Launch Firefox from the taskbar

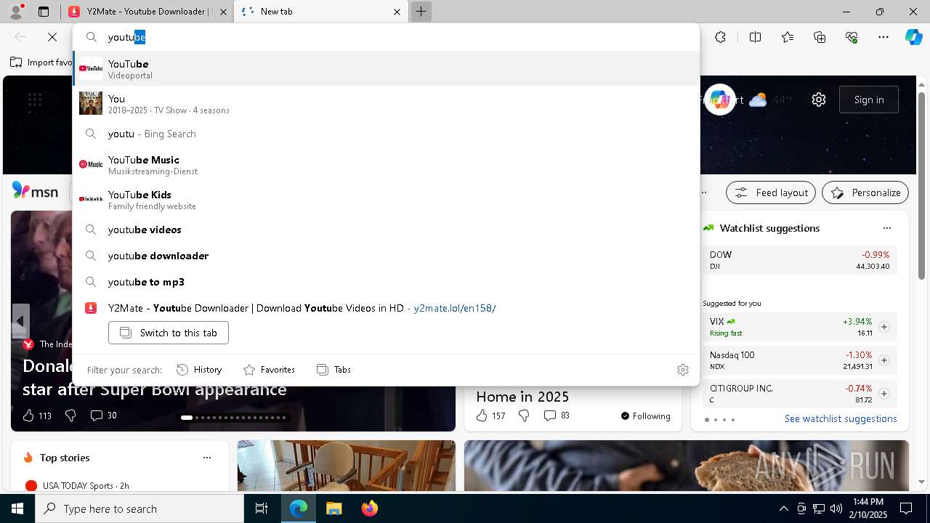tap(369, 508)
